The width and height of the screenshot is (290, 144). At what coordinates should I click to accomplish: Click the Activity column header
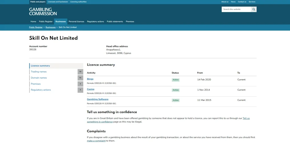(91, 73)
